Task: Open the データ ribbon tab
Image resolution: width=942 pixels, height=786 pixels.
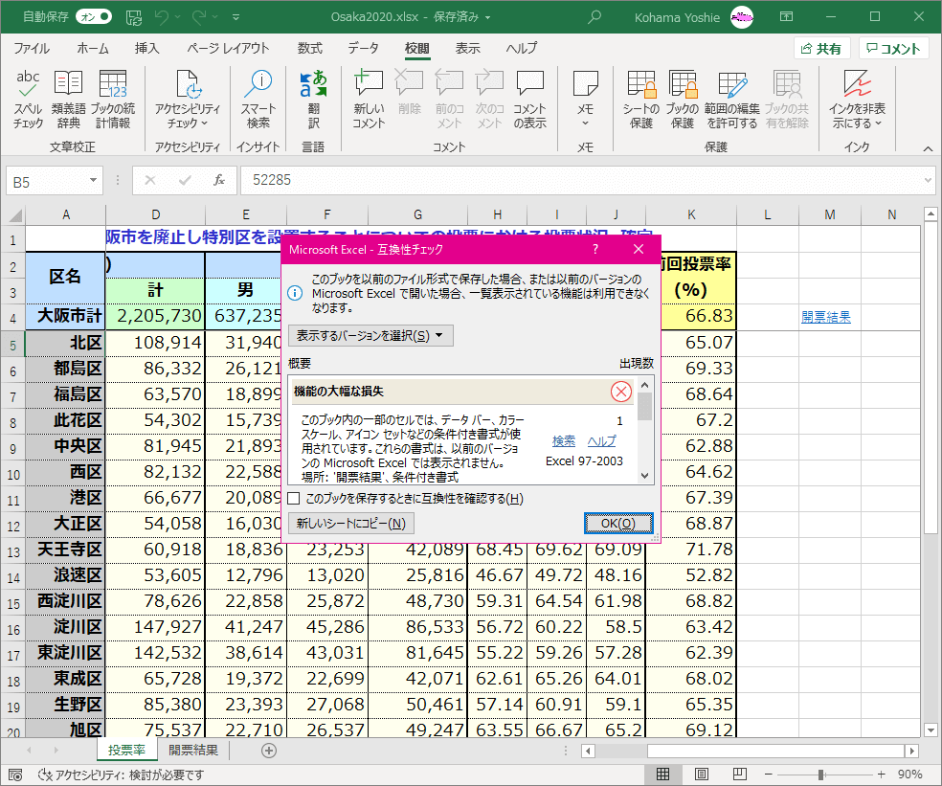Action: 363,48
